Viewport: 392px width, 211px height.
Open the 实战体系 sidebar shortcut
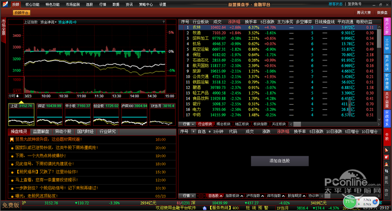pos(387,118)
